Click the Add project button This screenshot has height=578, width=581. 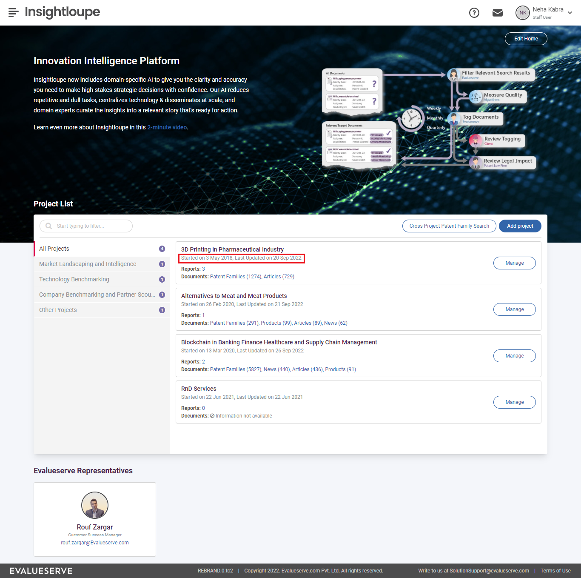click(520, 226)
